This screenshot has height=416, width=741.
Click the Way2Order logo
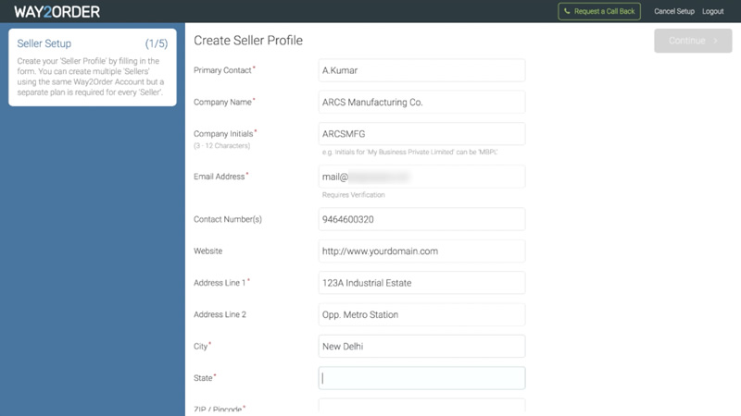click(x=57, y=12)
